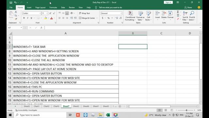The width and height of the screenshot is (209, 118).
Task: Expand the Merge & Center options arrow
Action: click(97, 18)
